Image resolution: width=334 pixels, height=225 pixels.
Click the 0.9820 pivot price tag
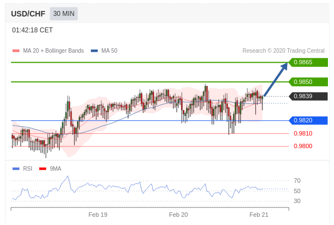308,121
